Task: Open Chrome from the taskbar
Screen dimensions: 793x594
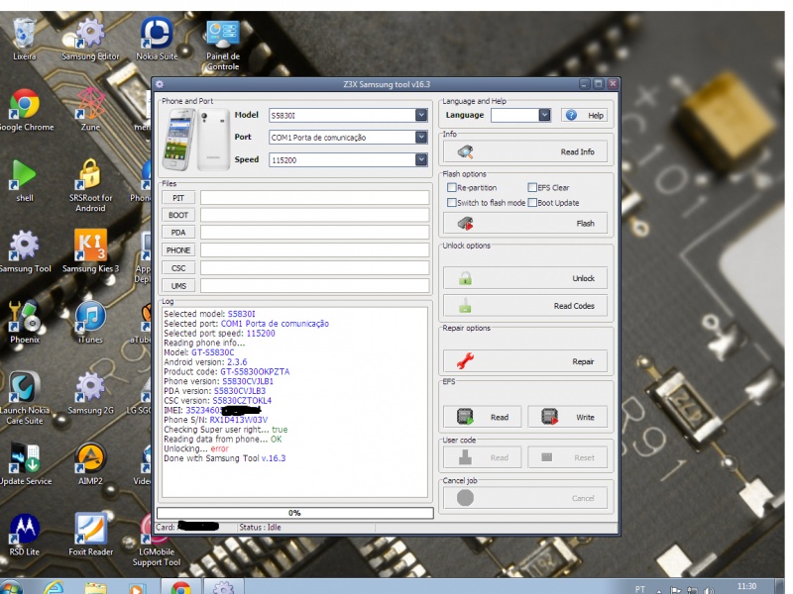Action: [180, 588]
